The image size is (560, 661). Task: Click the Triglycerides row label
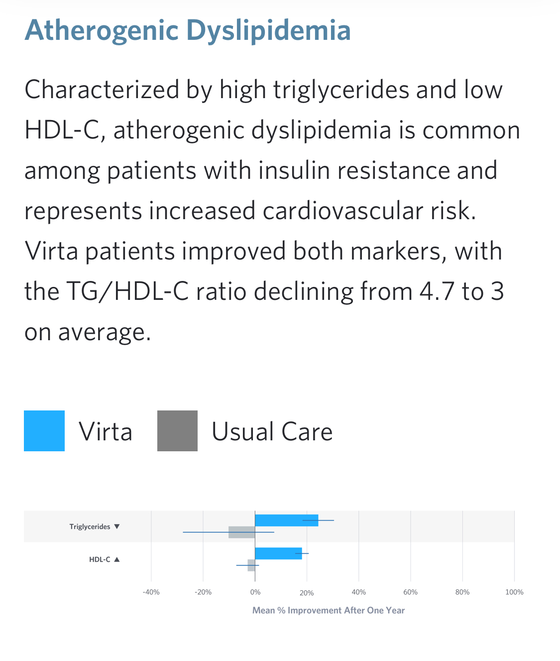pos(90,527)
